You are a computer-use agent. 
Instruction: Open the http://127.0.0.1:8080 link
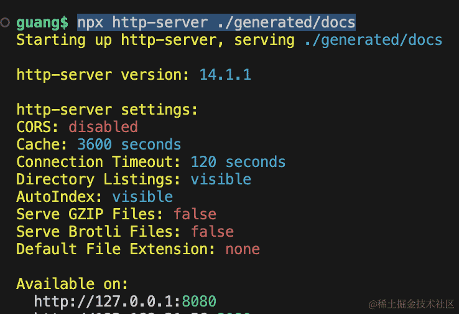click(x=125, y=302)
